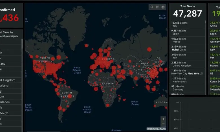The height and width of the screenshot is (132, 220).
Task: Select Germany's 931 deaths entry
Action: 188,88
